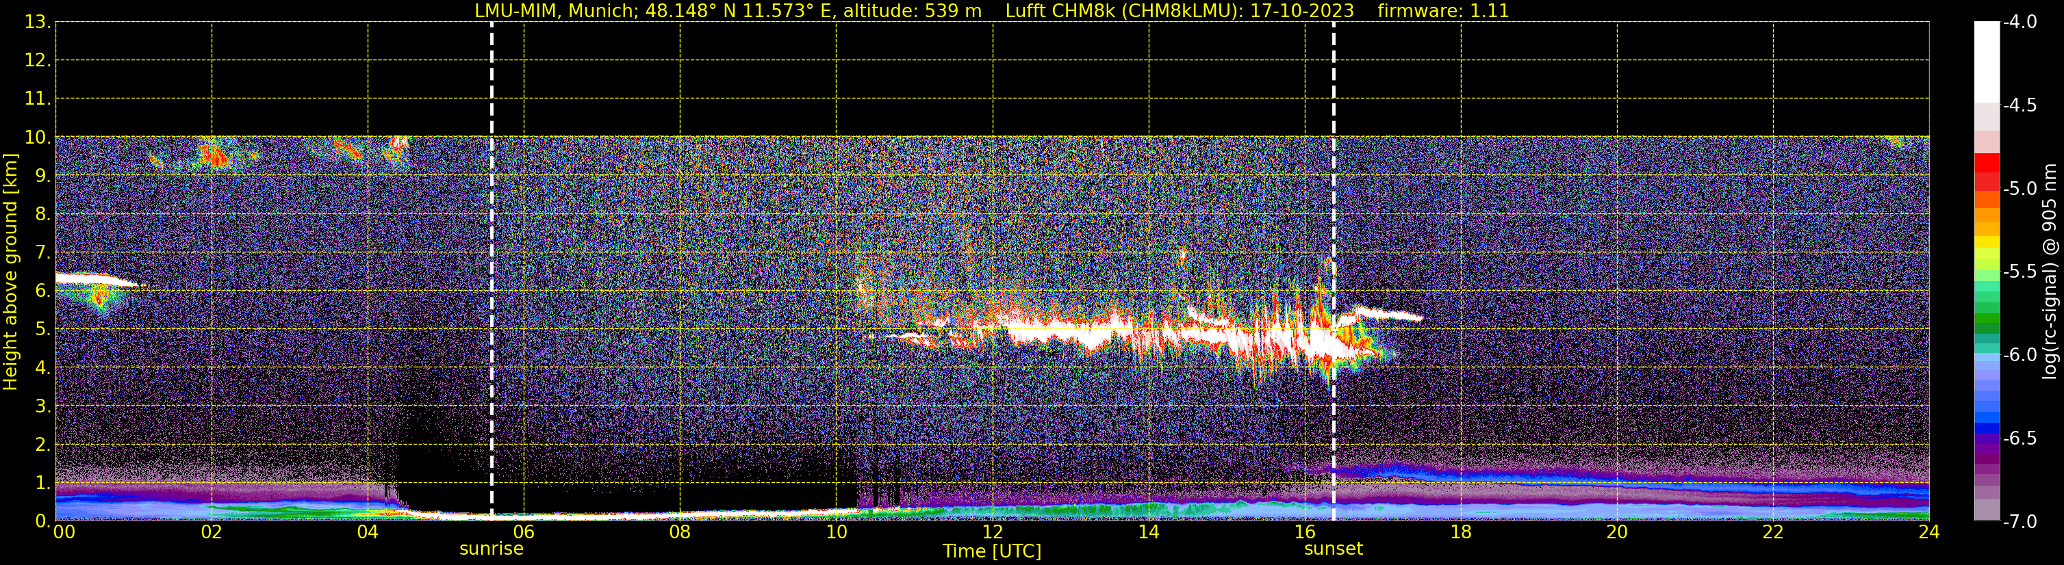Viewport: 2064px width, 565px height.
Task: Click the '2' height tick label
Action: 42,444
